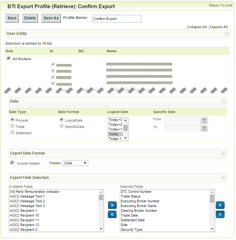The width and height of the screenshot is (236, 240).
Task: Open the To date calendar picker
Action: point(204,128)
